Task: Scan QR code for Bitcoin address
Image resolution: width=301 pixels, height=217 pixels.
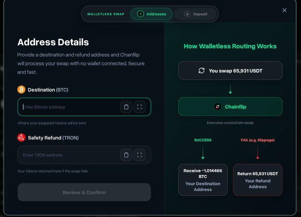Action: [x=139, y=107]
